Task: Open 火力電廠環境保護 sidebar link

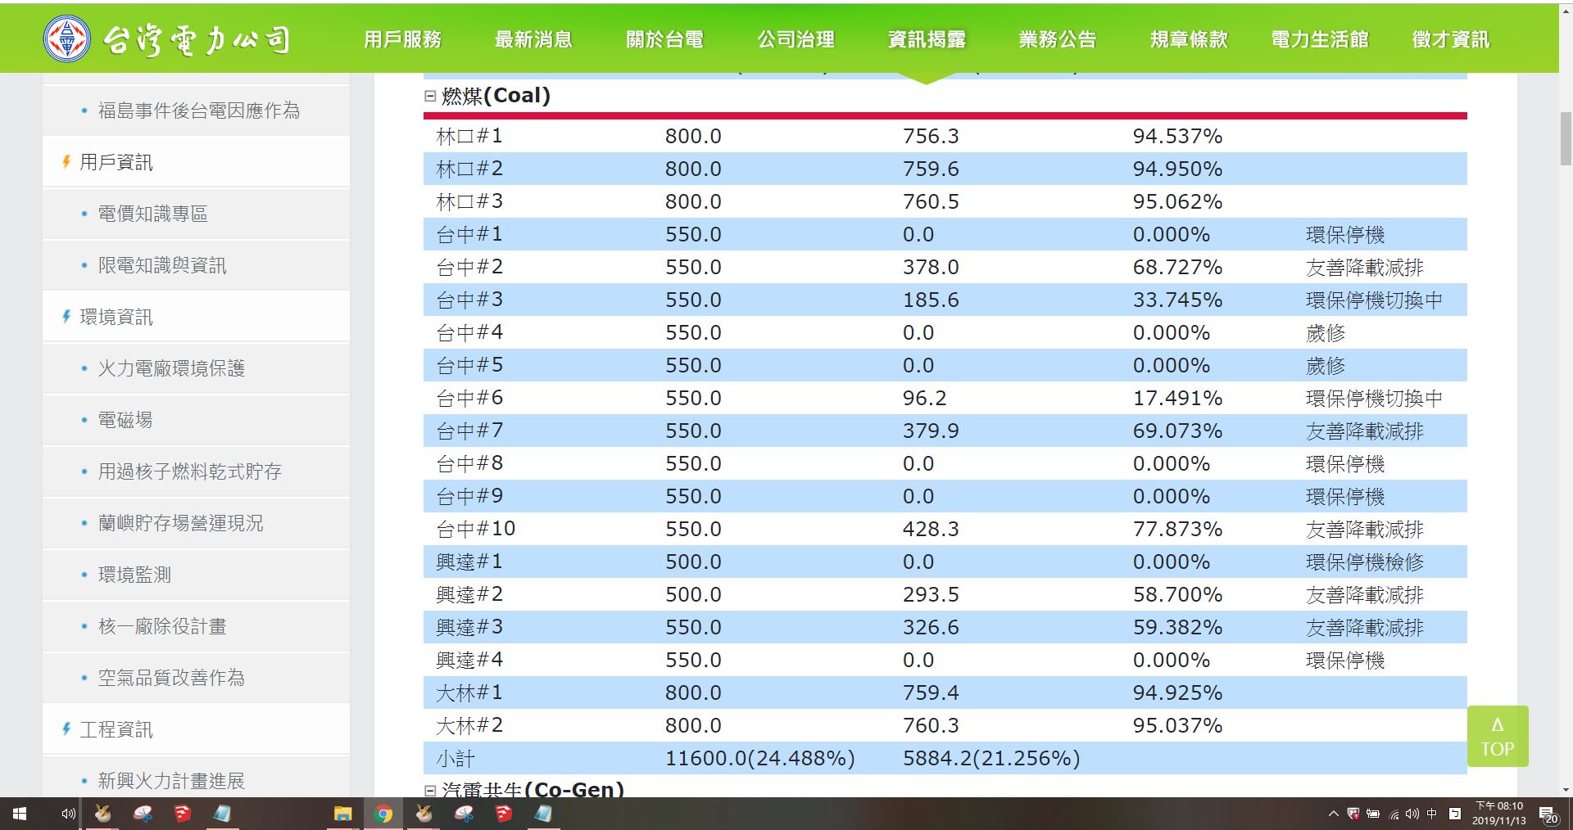Action: (171, 368)
